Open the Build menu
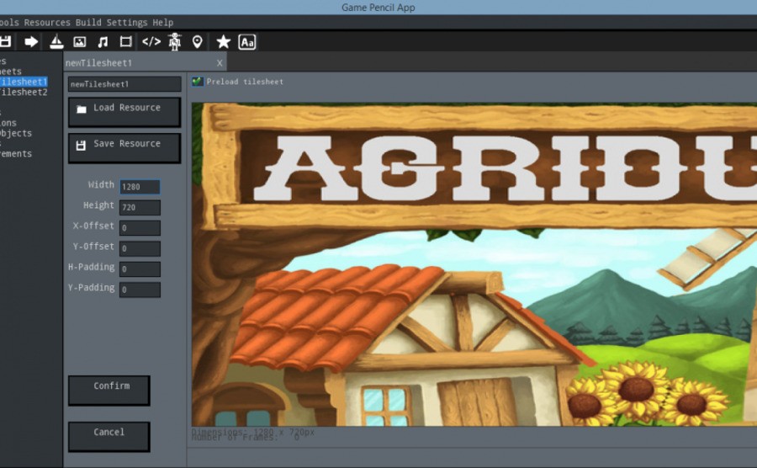Image resolution: width=757 pixels, height=468 pixels. [x=88, y=22]
